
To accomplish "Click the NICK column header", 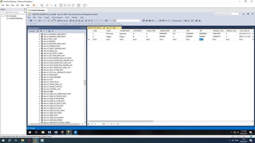I will pos(109,31).
